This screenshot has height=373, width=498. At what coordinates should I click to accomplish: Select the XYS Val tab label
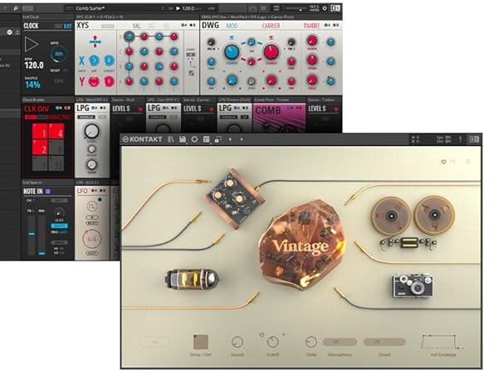coord(136,26)
